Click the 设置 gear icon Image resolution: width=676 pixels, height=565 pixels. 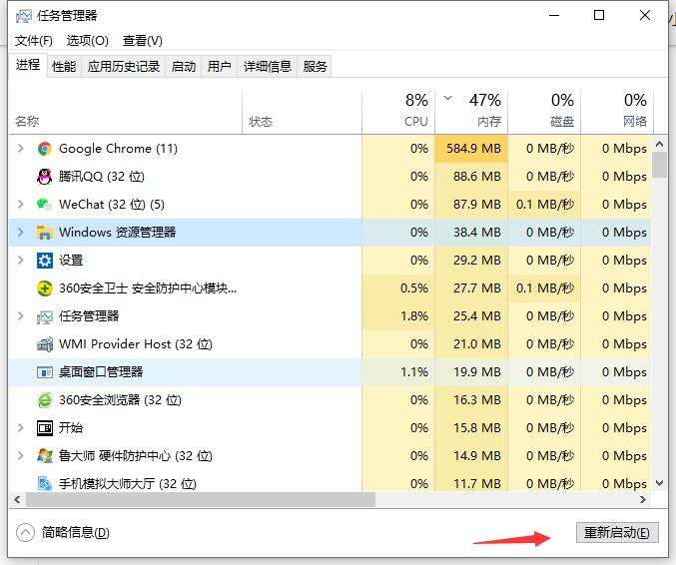coord(44,261)
